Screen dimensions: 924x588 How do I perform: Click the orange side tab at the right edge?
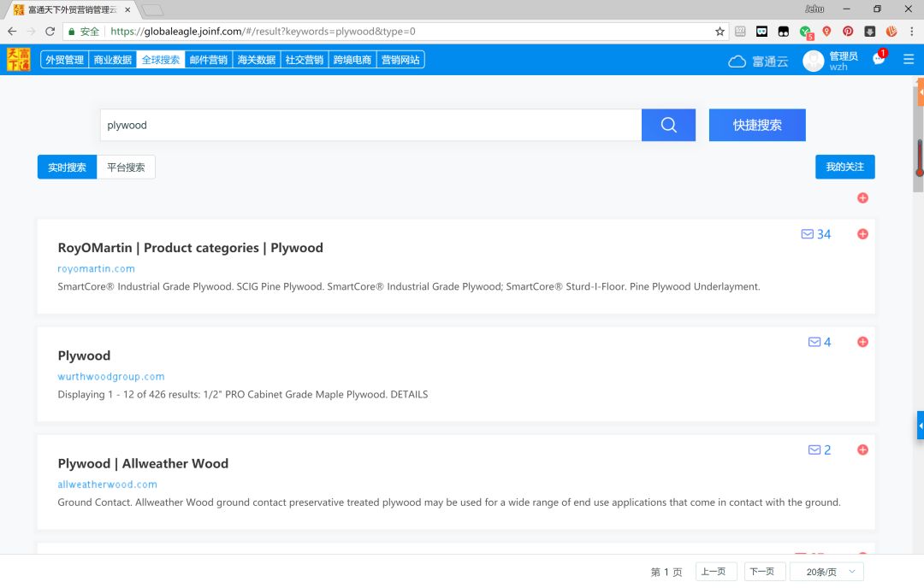tap(921, 92)
